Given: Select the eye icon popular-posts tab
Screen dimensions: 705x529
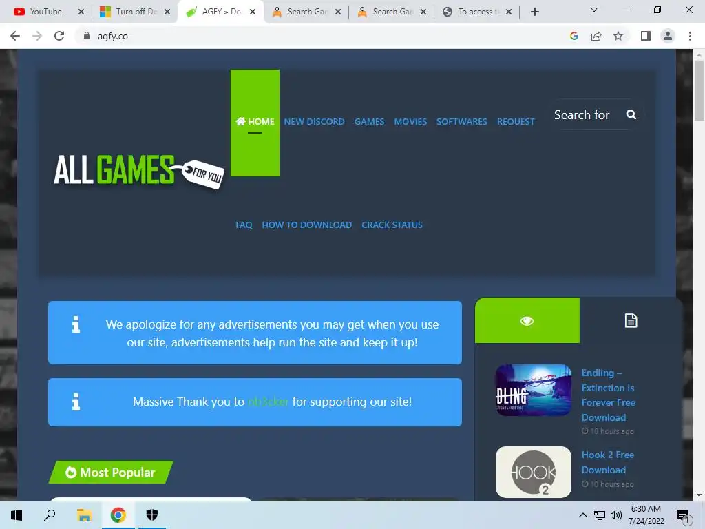Looking at the screenshot, I should tap(527, 320).
